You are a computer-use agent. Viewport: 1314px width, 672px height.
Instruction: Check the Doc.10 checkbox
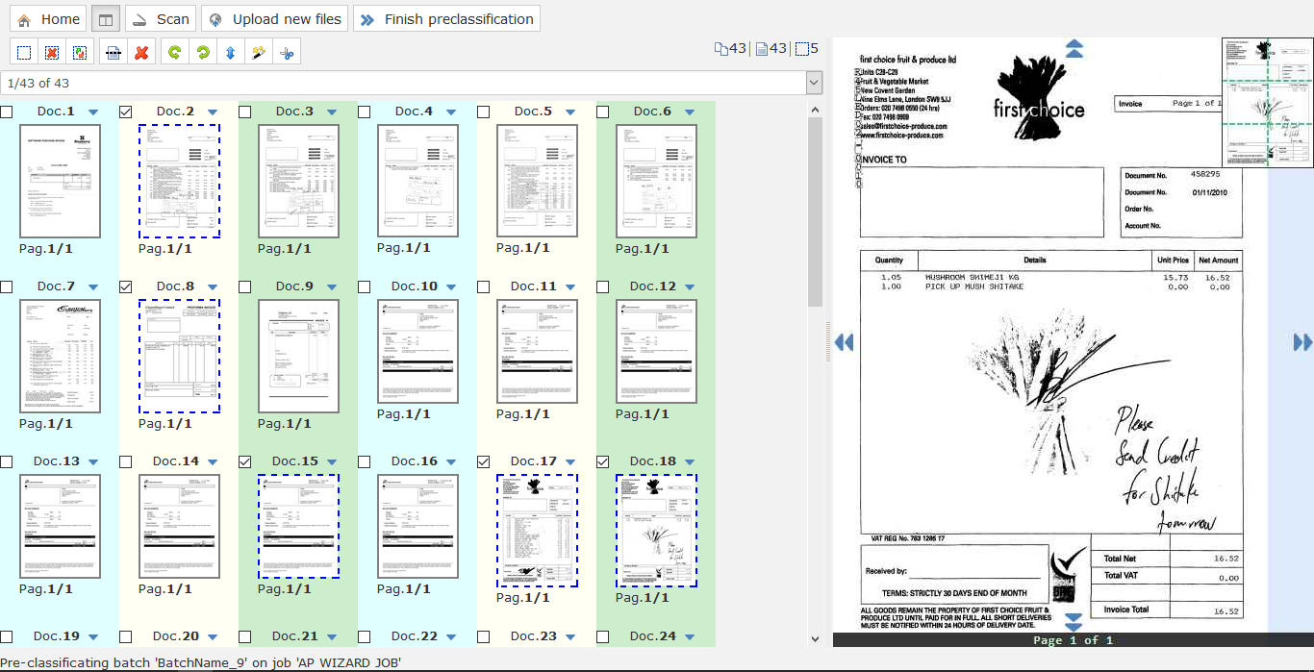(365, 286)
